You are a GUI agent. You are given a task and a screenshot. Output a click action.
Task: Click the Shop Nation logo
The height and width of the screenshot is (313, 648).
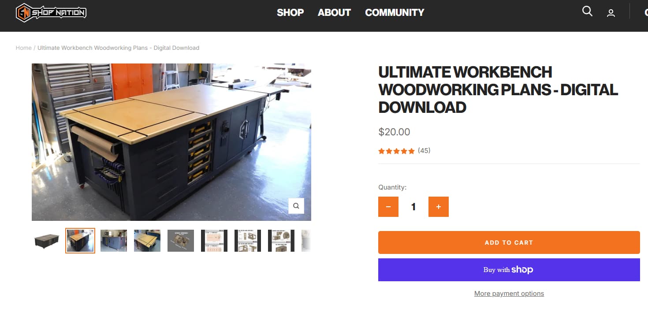pos(51,13)
